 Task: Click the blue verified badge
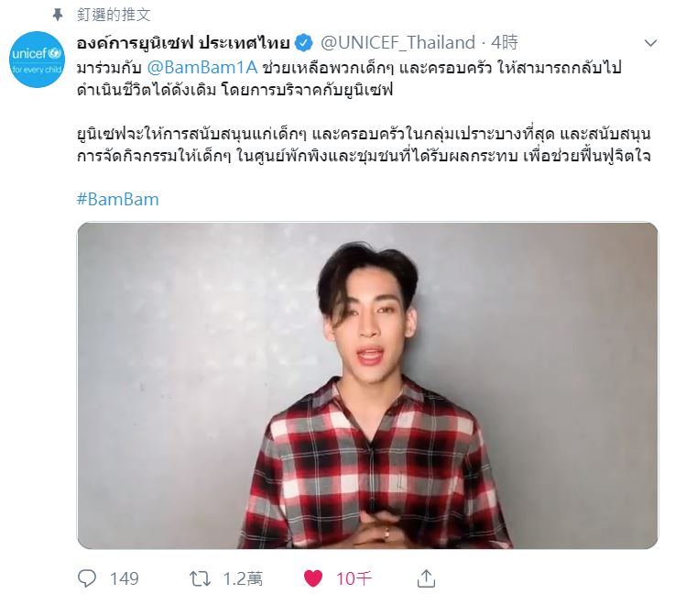coord(304,43)
